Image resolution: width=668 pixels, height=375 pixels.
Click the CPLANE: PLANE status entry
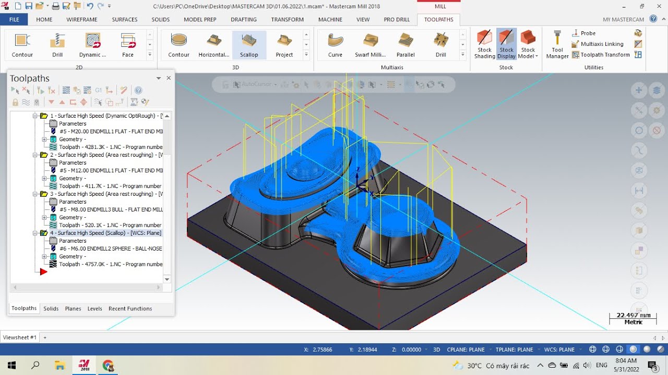tap(466, 349)
